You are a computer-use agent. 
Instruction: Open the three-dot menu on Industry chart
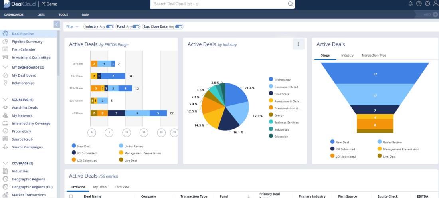coord(299,44)
